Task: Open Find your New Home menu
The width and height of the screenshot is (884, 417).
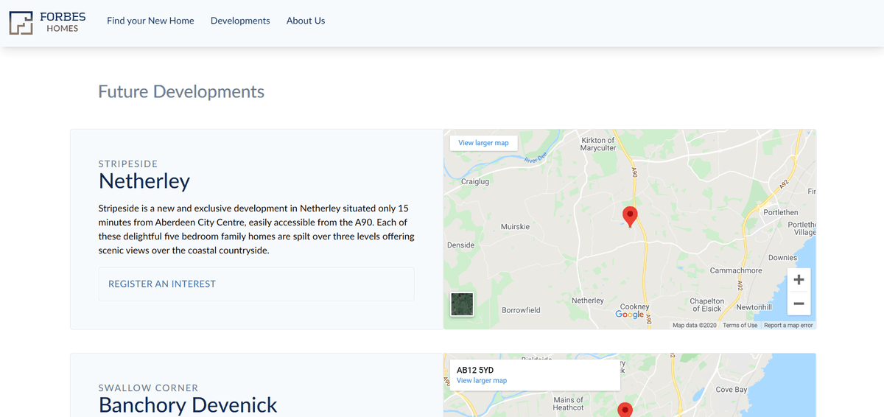Action: [150, 21]
